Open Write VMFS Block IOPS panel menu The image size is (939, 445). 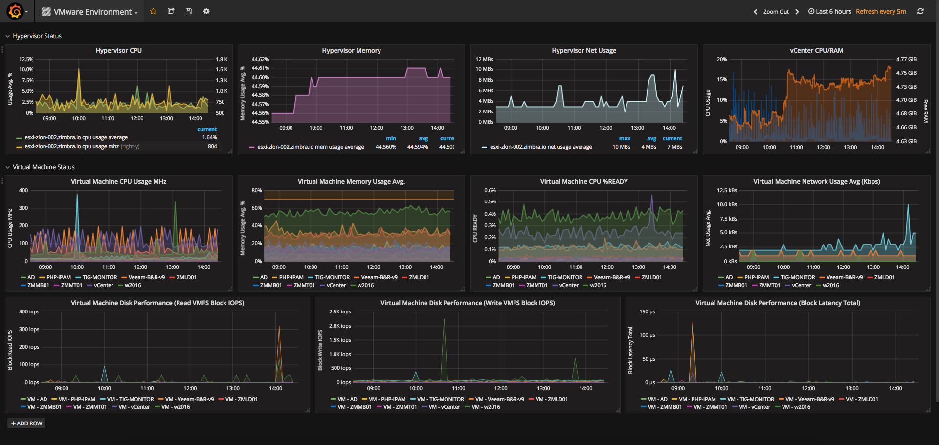click(468, 303)
